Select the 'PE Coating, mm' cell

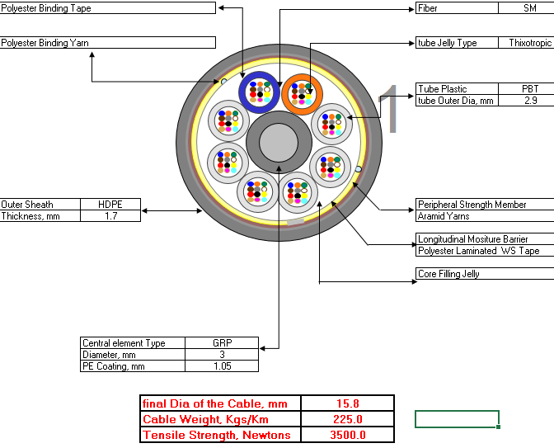coord(133,366)
